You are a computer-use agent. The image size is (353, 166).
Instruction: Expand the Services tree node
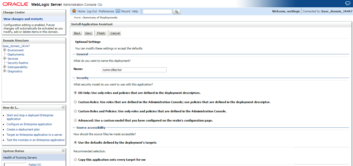coord(5,58)
